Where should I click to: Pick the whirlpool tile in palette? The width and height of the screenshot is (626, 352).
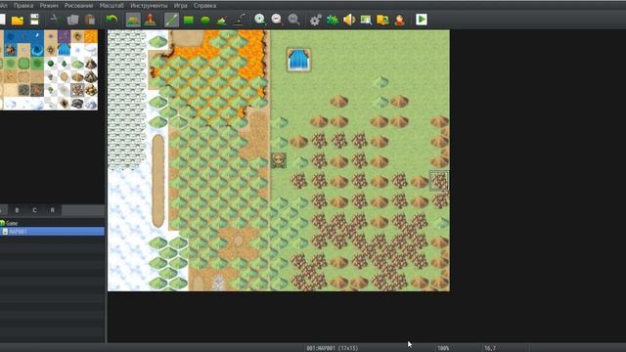tap(37, 50)
